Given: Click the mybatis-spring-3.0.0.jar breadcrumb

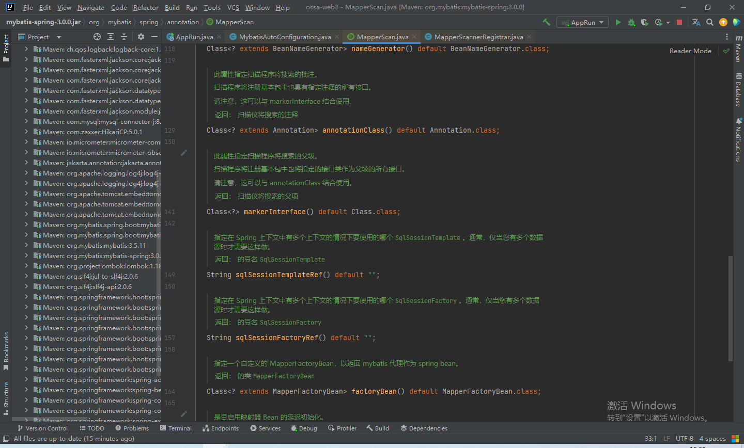Looking at the screenshot, I should [43, 22].
